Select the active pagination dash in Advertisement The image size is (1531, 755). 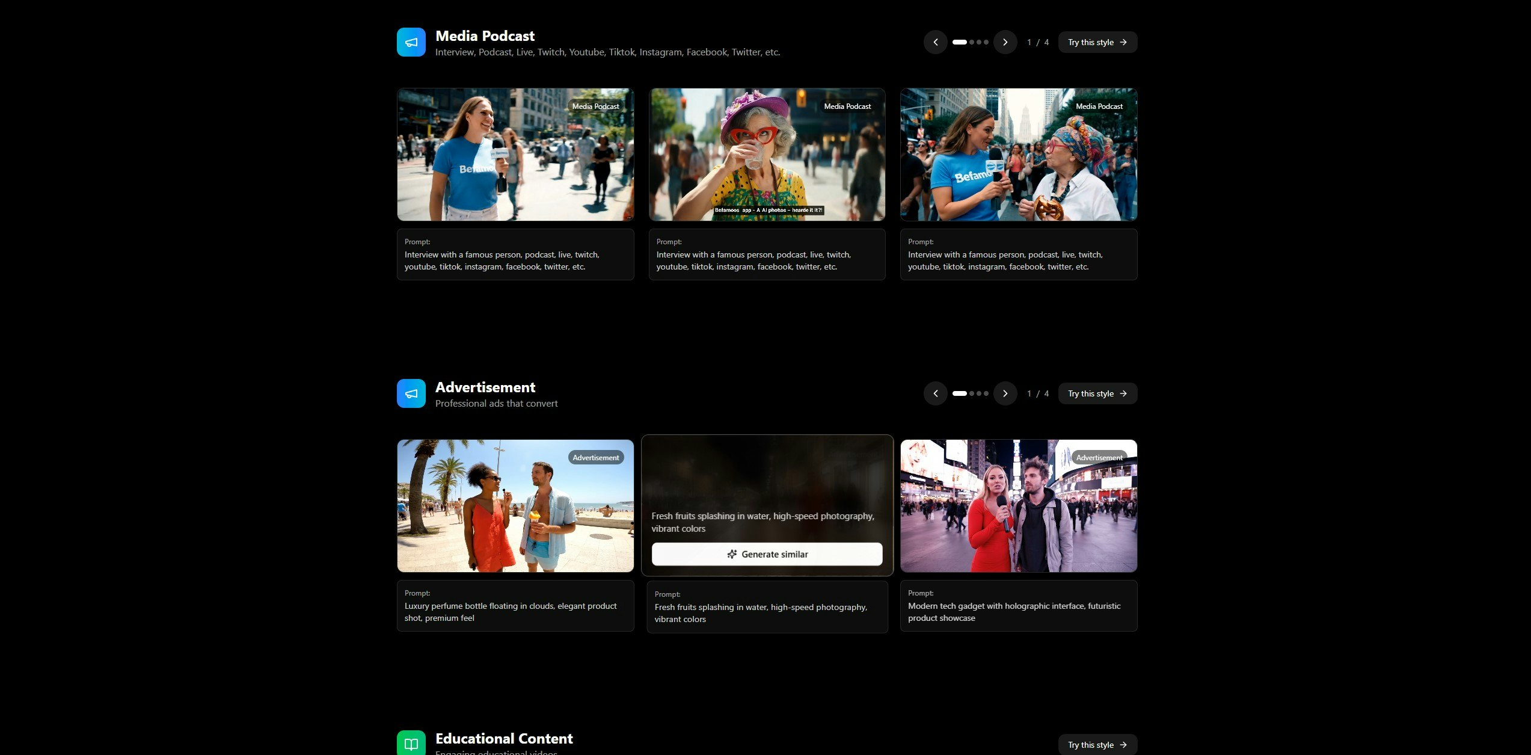(x=960, y=393)
